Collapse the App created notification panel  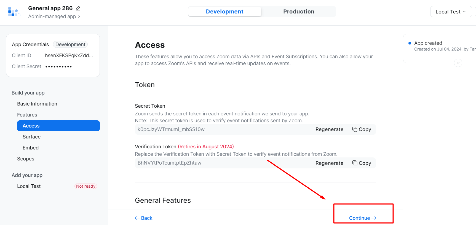[x=458, y=63]
